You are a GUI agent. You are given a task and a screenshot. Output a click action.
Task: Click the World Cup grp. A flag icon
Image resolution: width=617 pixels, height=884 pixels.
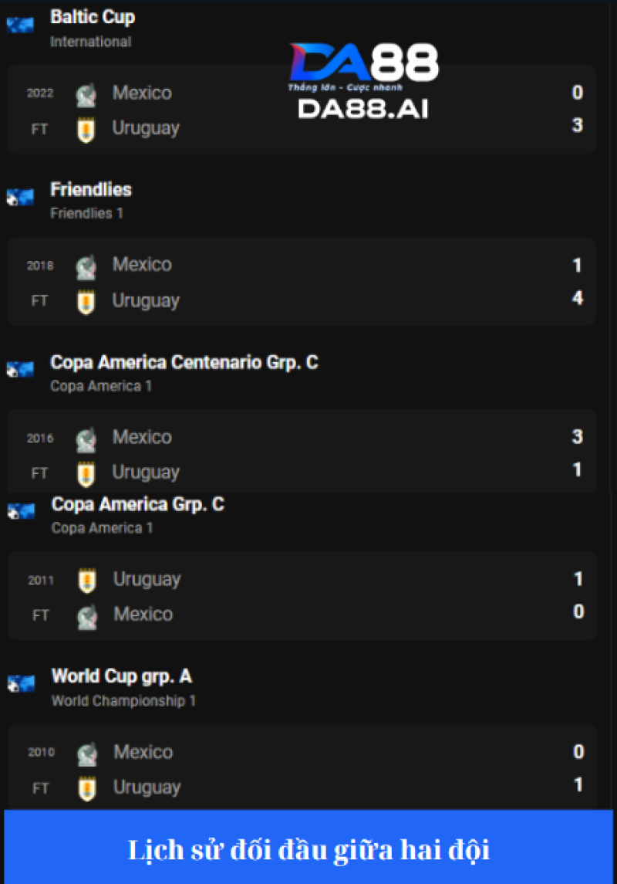pos(22,684)
